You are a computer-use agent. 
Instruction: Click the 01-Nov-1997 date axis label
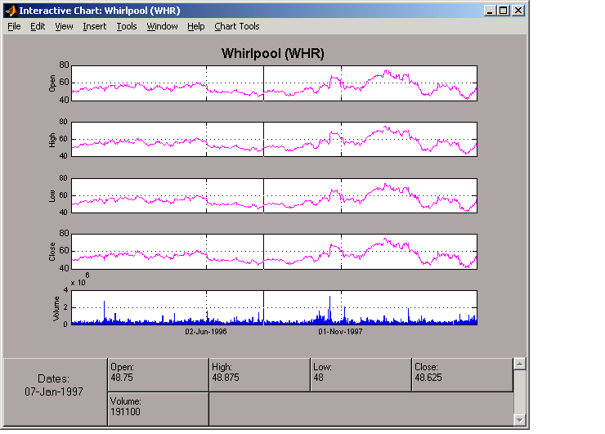(x=340, y=331)
